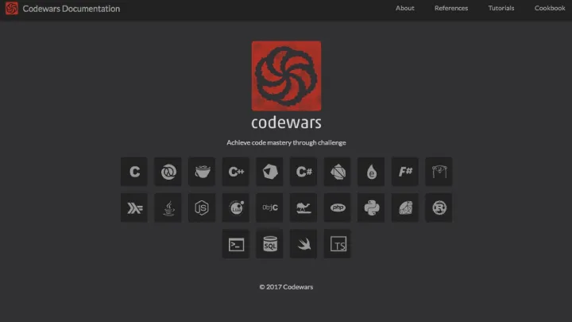Select the Lua language icon
Image resolution: width=572 pixels, height=322 pixels.
click(236, 208)
